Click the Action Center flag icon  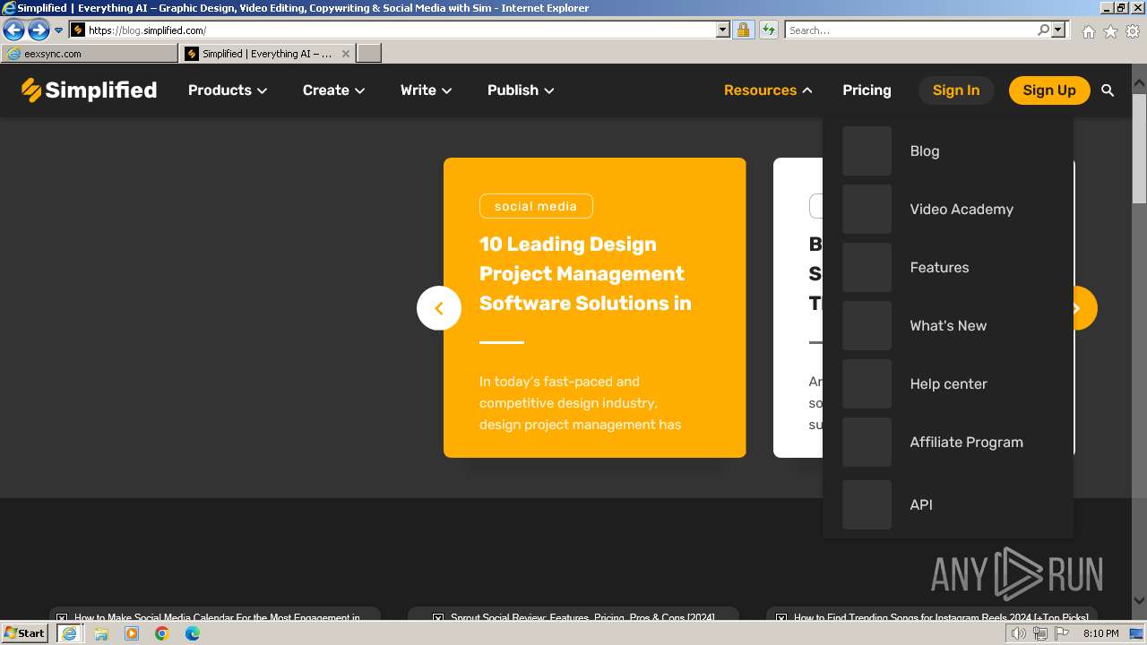(x=1062, y=633)
